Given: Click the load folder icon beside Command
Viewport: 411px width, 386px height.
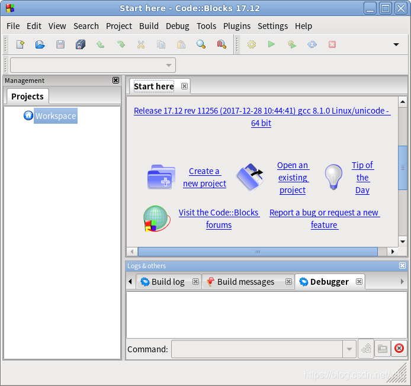Looking at the screenshot, I should point(383,349).
